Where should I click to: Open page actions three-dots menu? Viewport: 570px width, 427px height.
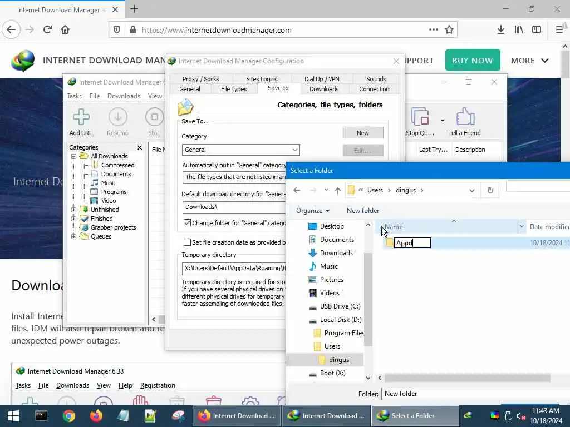coord(433,30)
